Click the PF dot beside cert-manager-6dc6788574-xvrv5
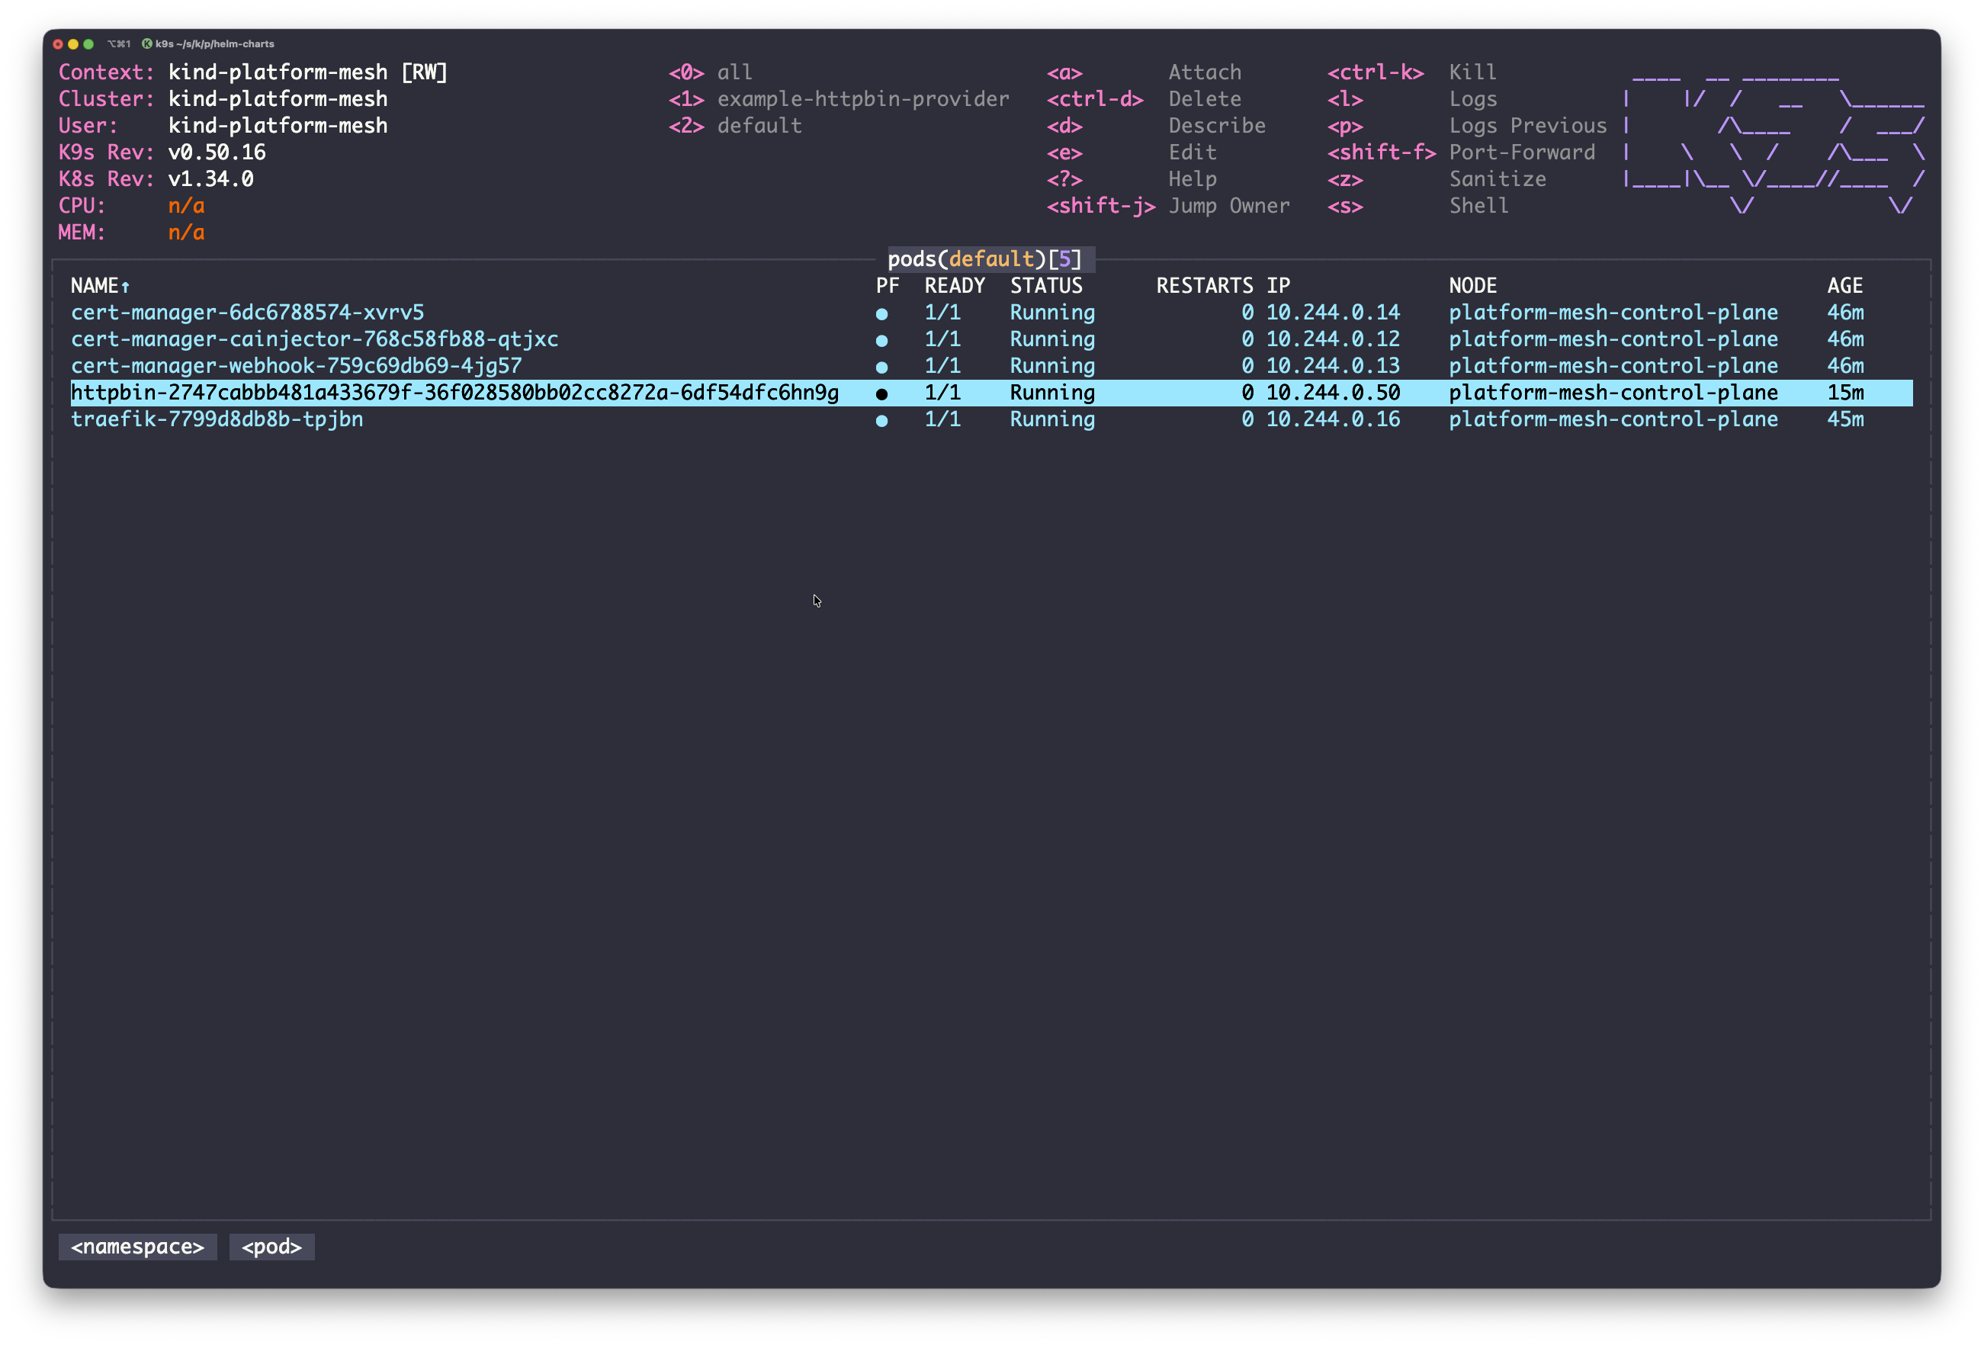1984x1345 pixels. [x=882, y=313]
